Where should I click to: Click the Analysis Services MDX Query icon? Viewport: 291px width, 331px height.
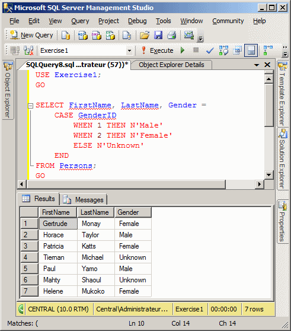coord(82,35)
